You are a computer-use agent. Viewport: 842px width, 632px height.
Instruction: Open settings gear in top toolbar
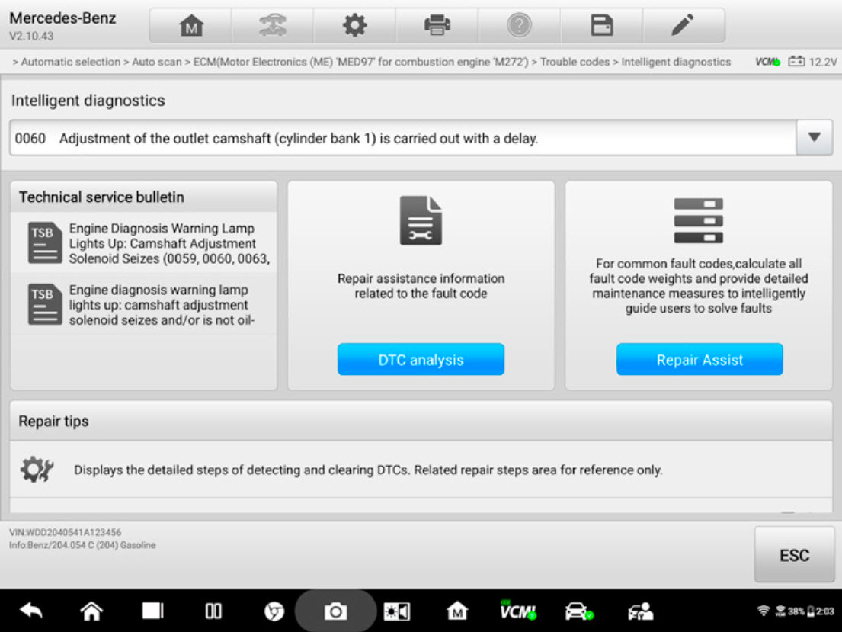(x=355, y=25)
